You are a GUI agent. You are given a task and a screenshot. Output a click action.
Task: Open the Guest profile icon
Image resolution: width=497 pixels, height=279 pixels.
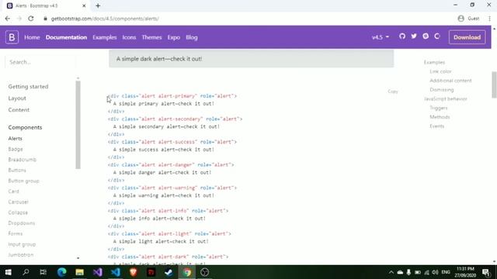coord(461,19)
